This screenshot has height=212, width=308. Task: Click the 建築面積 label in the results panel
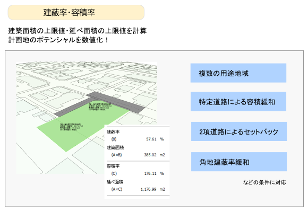tap(115, 147)
